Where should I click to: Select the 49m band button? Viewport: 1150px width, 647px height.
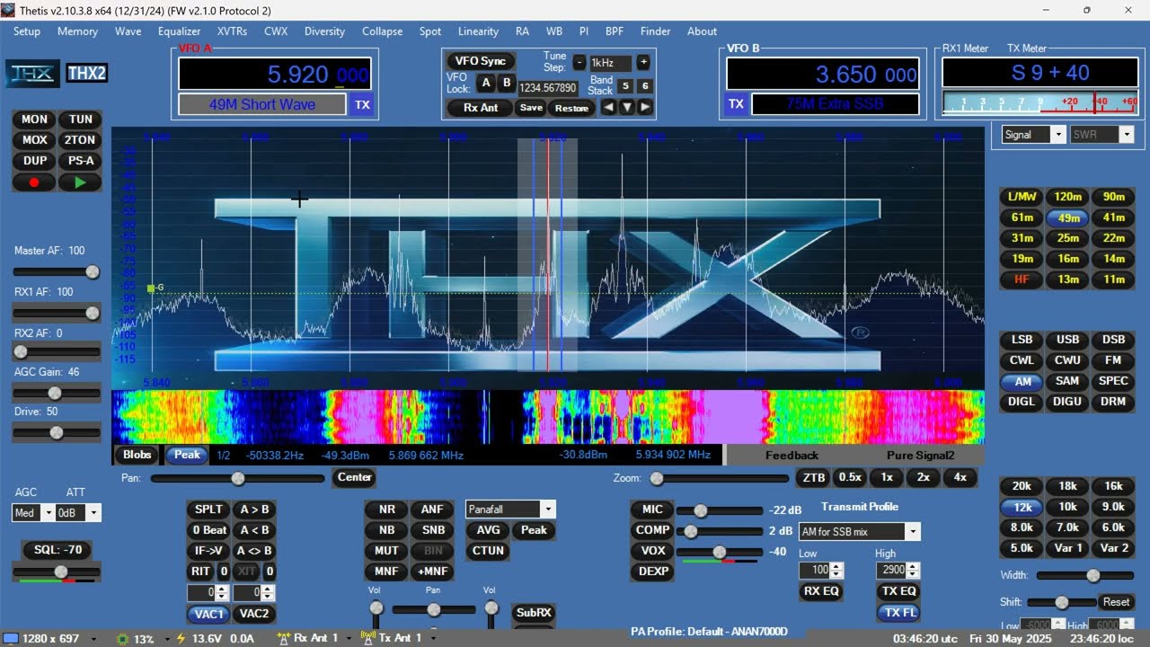pos(1068,217)
